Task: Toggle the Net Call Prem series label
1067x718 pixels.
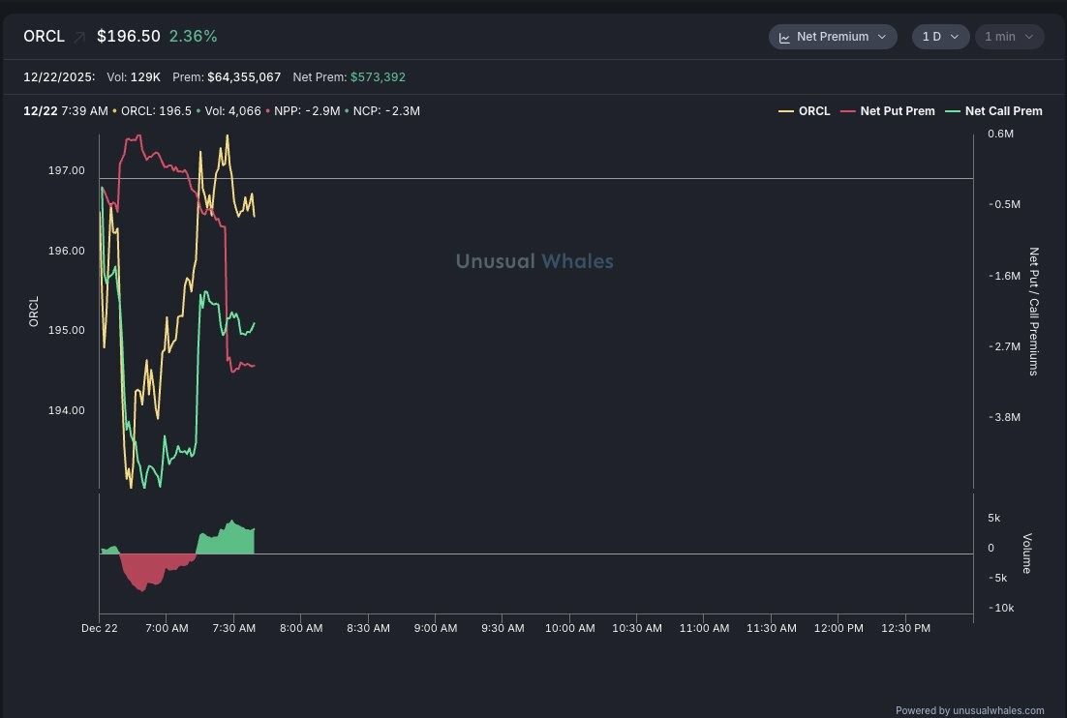Action: (x=1003, y=111)
